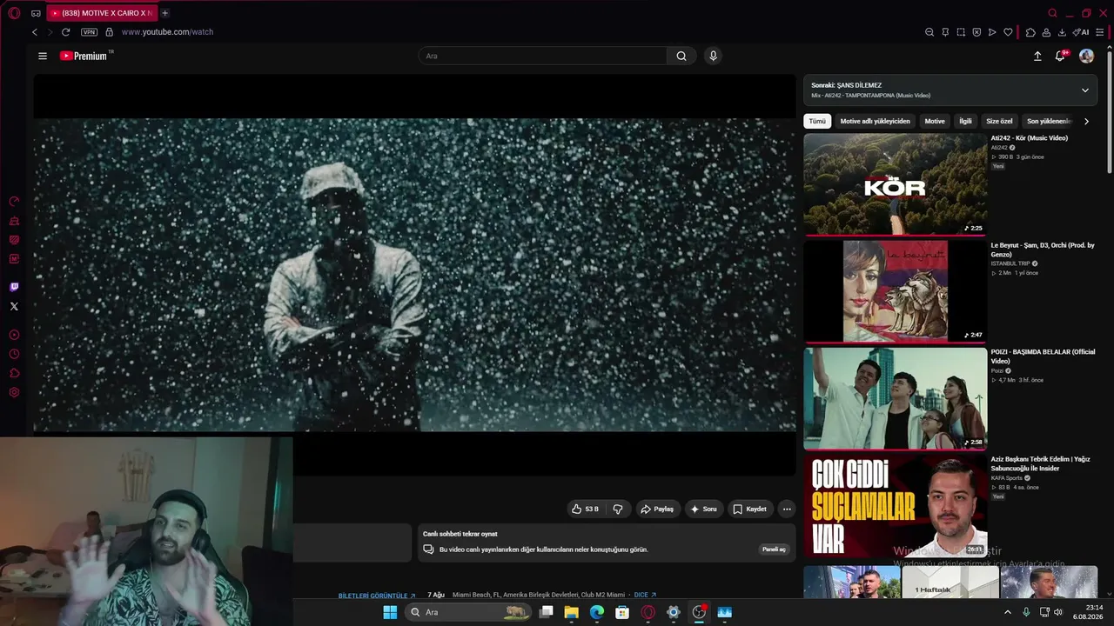Go to YouTube Premium home logo
The height and width of the screenshot is (626, 1114).
point(84,56)
